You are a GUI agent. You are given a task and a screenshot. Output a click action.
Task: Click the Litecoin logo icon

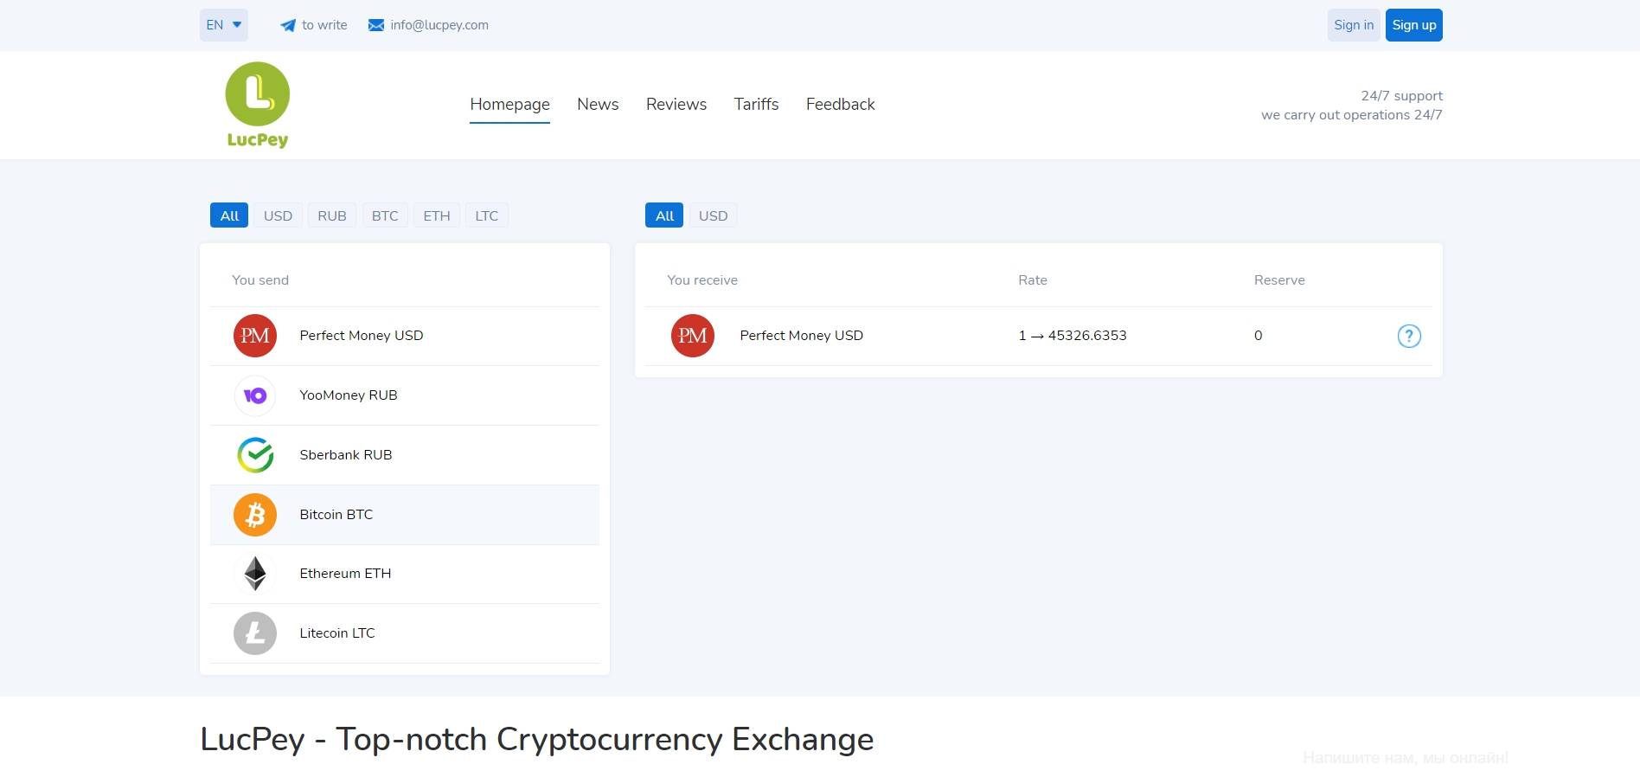255,633
